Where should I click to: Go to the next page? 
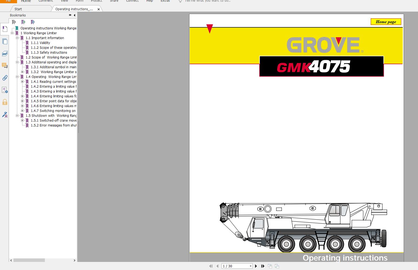pos(256,266)
